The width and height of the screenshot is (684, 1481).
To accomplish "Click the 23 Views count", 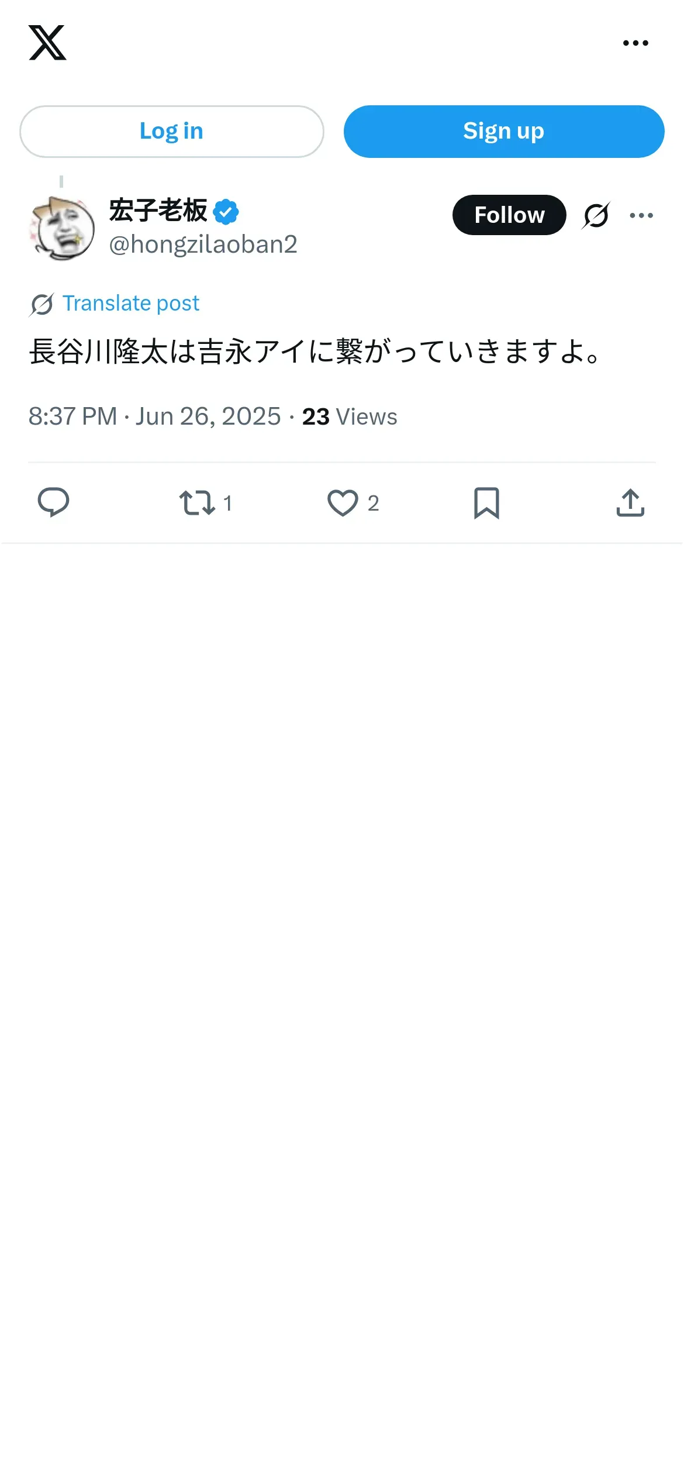I will 350,417.
